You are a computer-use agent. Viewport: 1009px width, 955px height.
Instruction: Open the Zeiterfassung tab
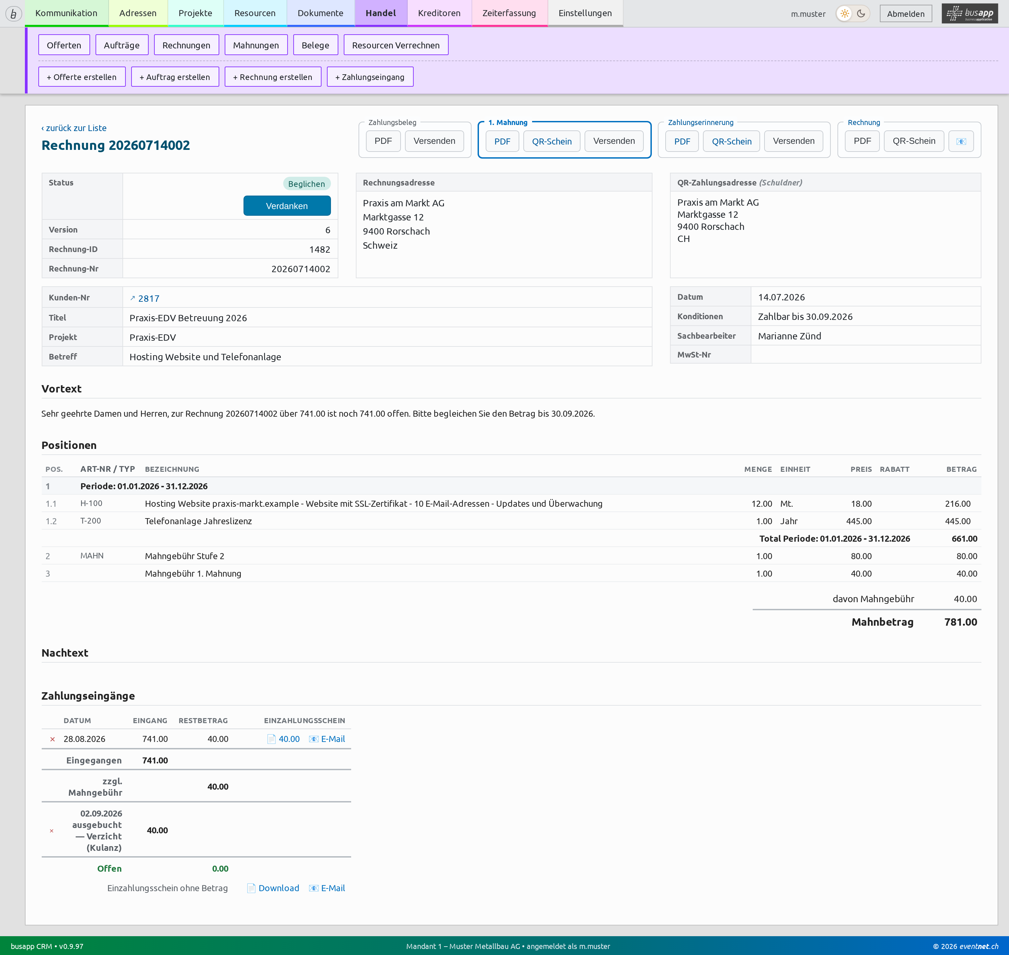pos(509,13)
